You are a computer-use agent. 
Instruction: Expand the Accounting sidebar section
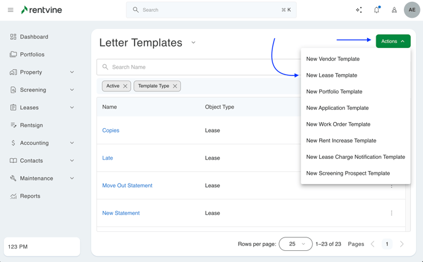click(x=72, y=143)
